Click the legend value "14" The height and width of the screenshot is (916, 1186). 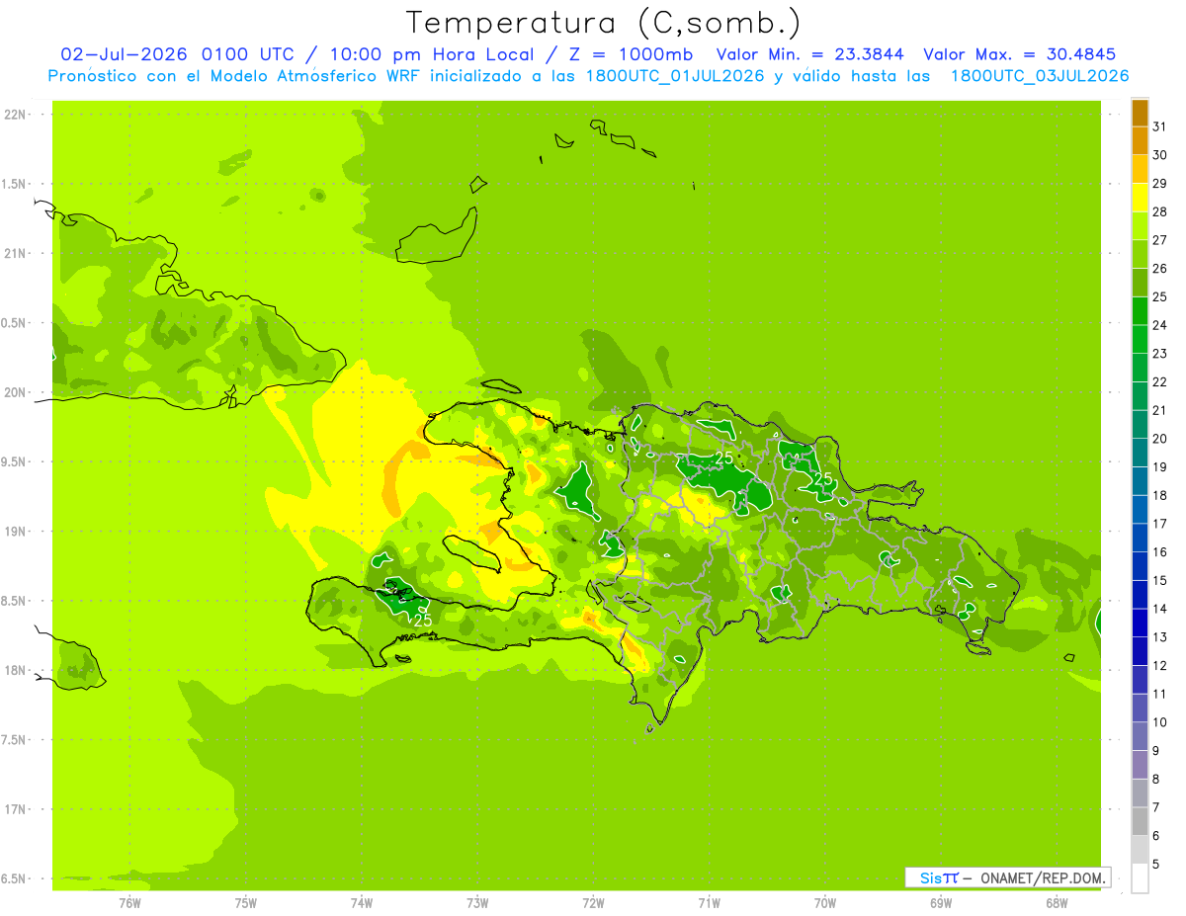1159,609
